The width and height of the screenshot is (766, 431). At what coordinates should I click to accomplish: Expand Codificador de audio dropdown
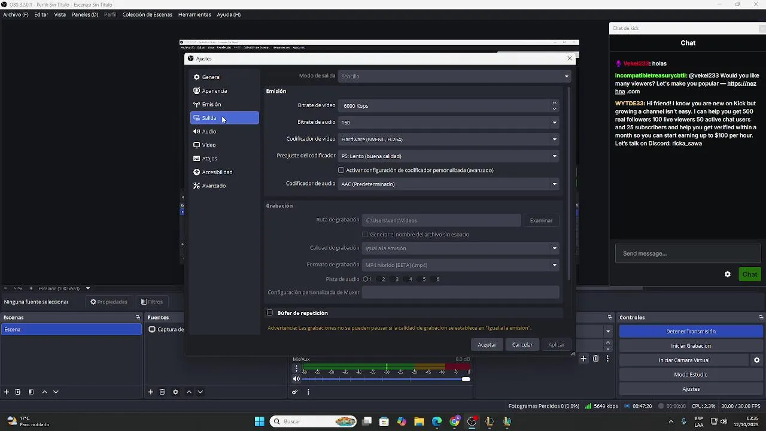(x=449, y=184)
